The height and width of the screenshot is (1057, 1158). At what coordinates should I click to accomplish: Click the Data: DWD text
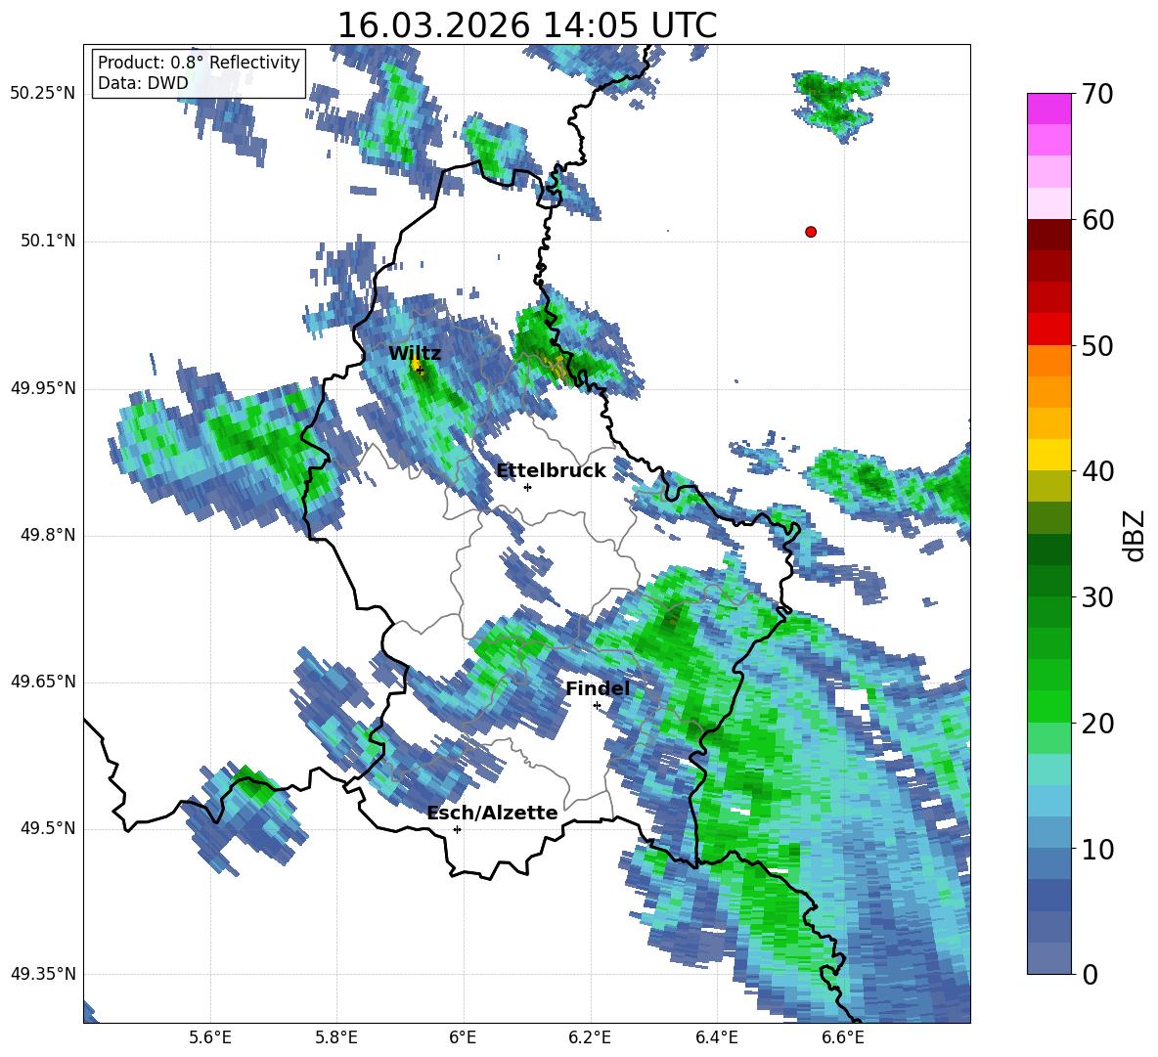click(x=143, y=83)
